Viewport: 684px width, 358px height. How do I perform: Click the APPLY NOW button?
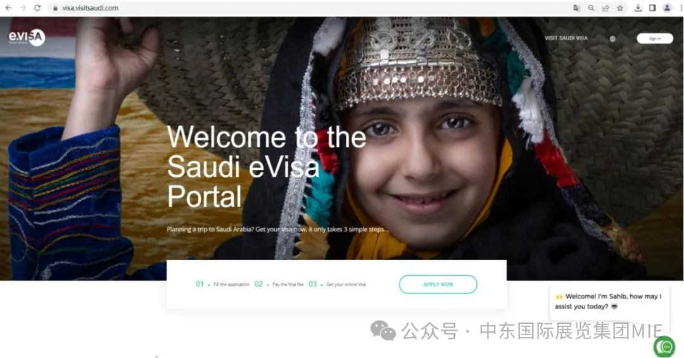(438, 284)
